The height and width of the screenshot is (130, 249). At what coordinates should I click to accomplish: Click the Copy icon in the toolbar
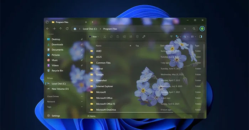tap(111, 37)
